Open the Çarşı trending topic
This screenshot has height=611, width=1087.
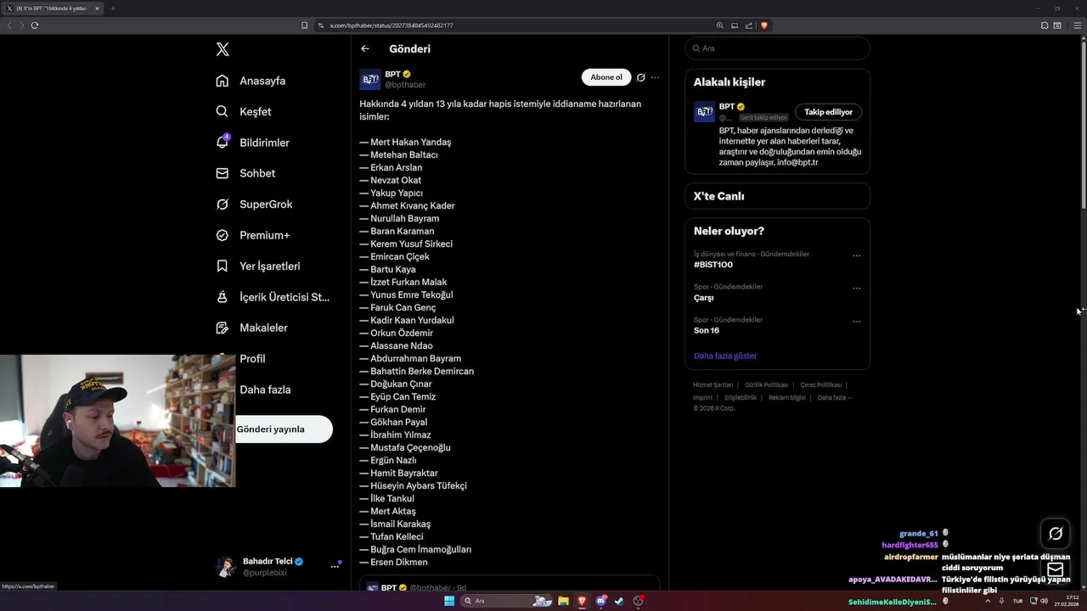[704, 298]
